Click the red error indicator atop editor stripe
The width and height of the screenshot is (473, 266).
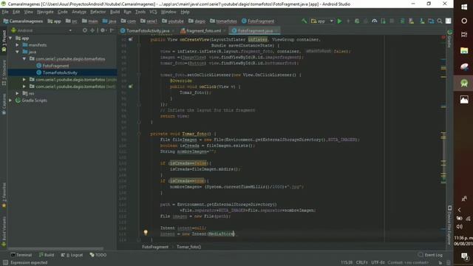[443, 38]
